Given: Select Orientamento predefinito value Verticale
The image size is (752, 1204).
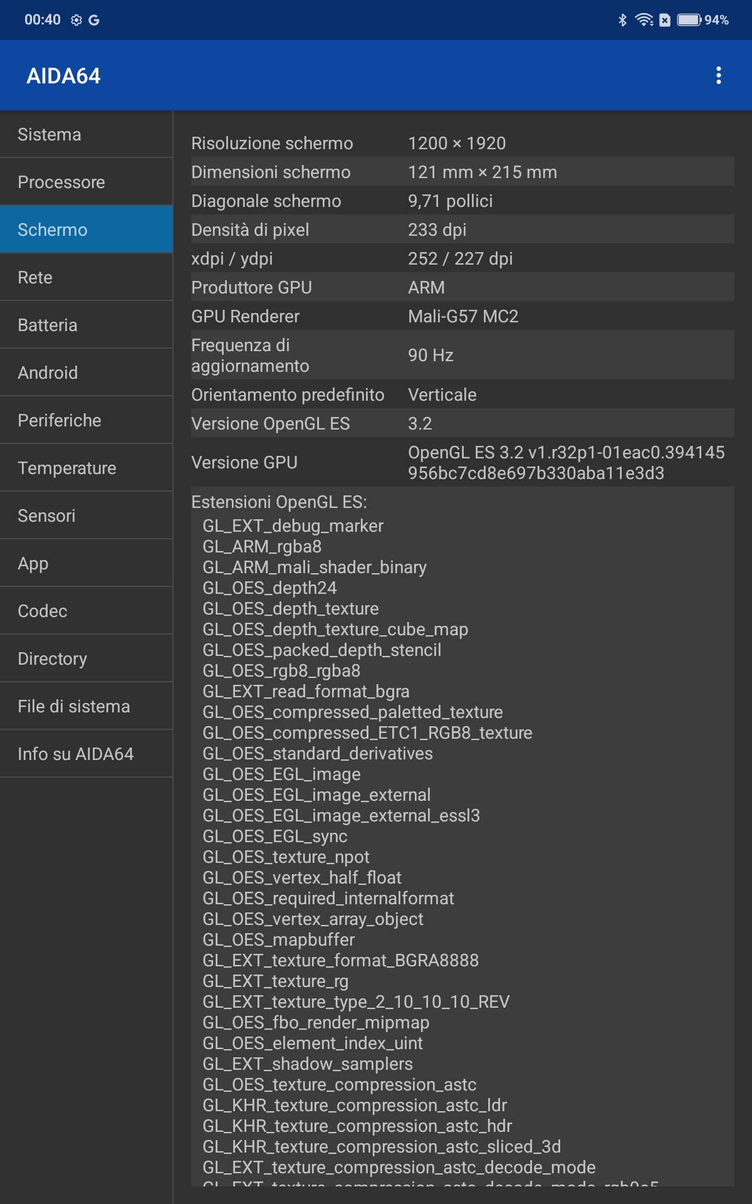Looking at the screenshot, I should [x=442, y=394].
